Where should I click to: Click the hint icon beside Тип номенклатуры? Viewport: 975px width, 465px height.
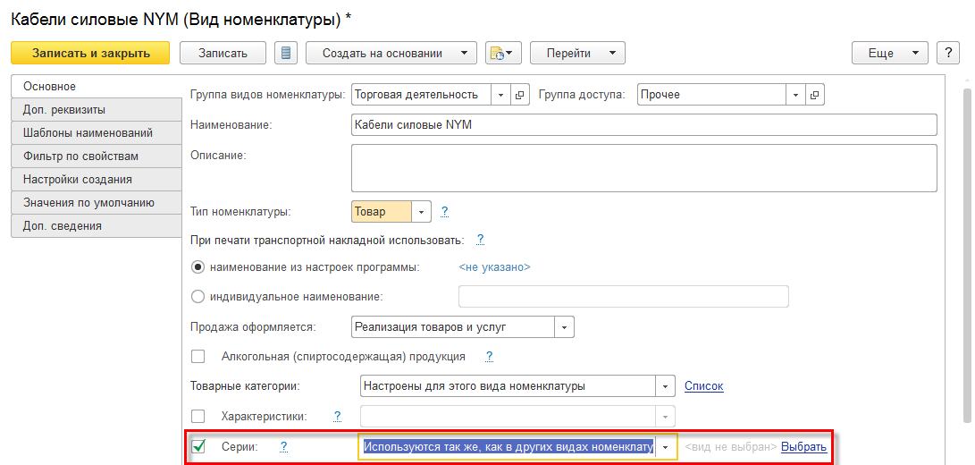pyautogui.click(x=444, y=212)
